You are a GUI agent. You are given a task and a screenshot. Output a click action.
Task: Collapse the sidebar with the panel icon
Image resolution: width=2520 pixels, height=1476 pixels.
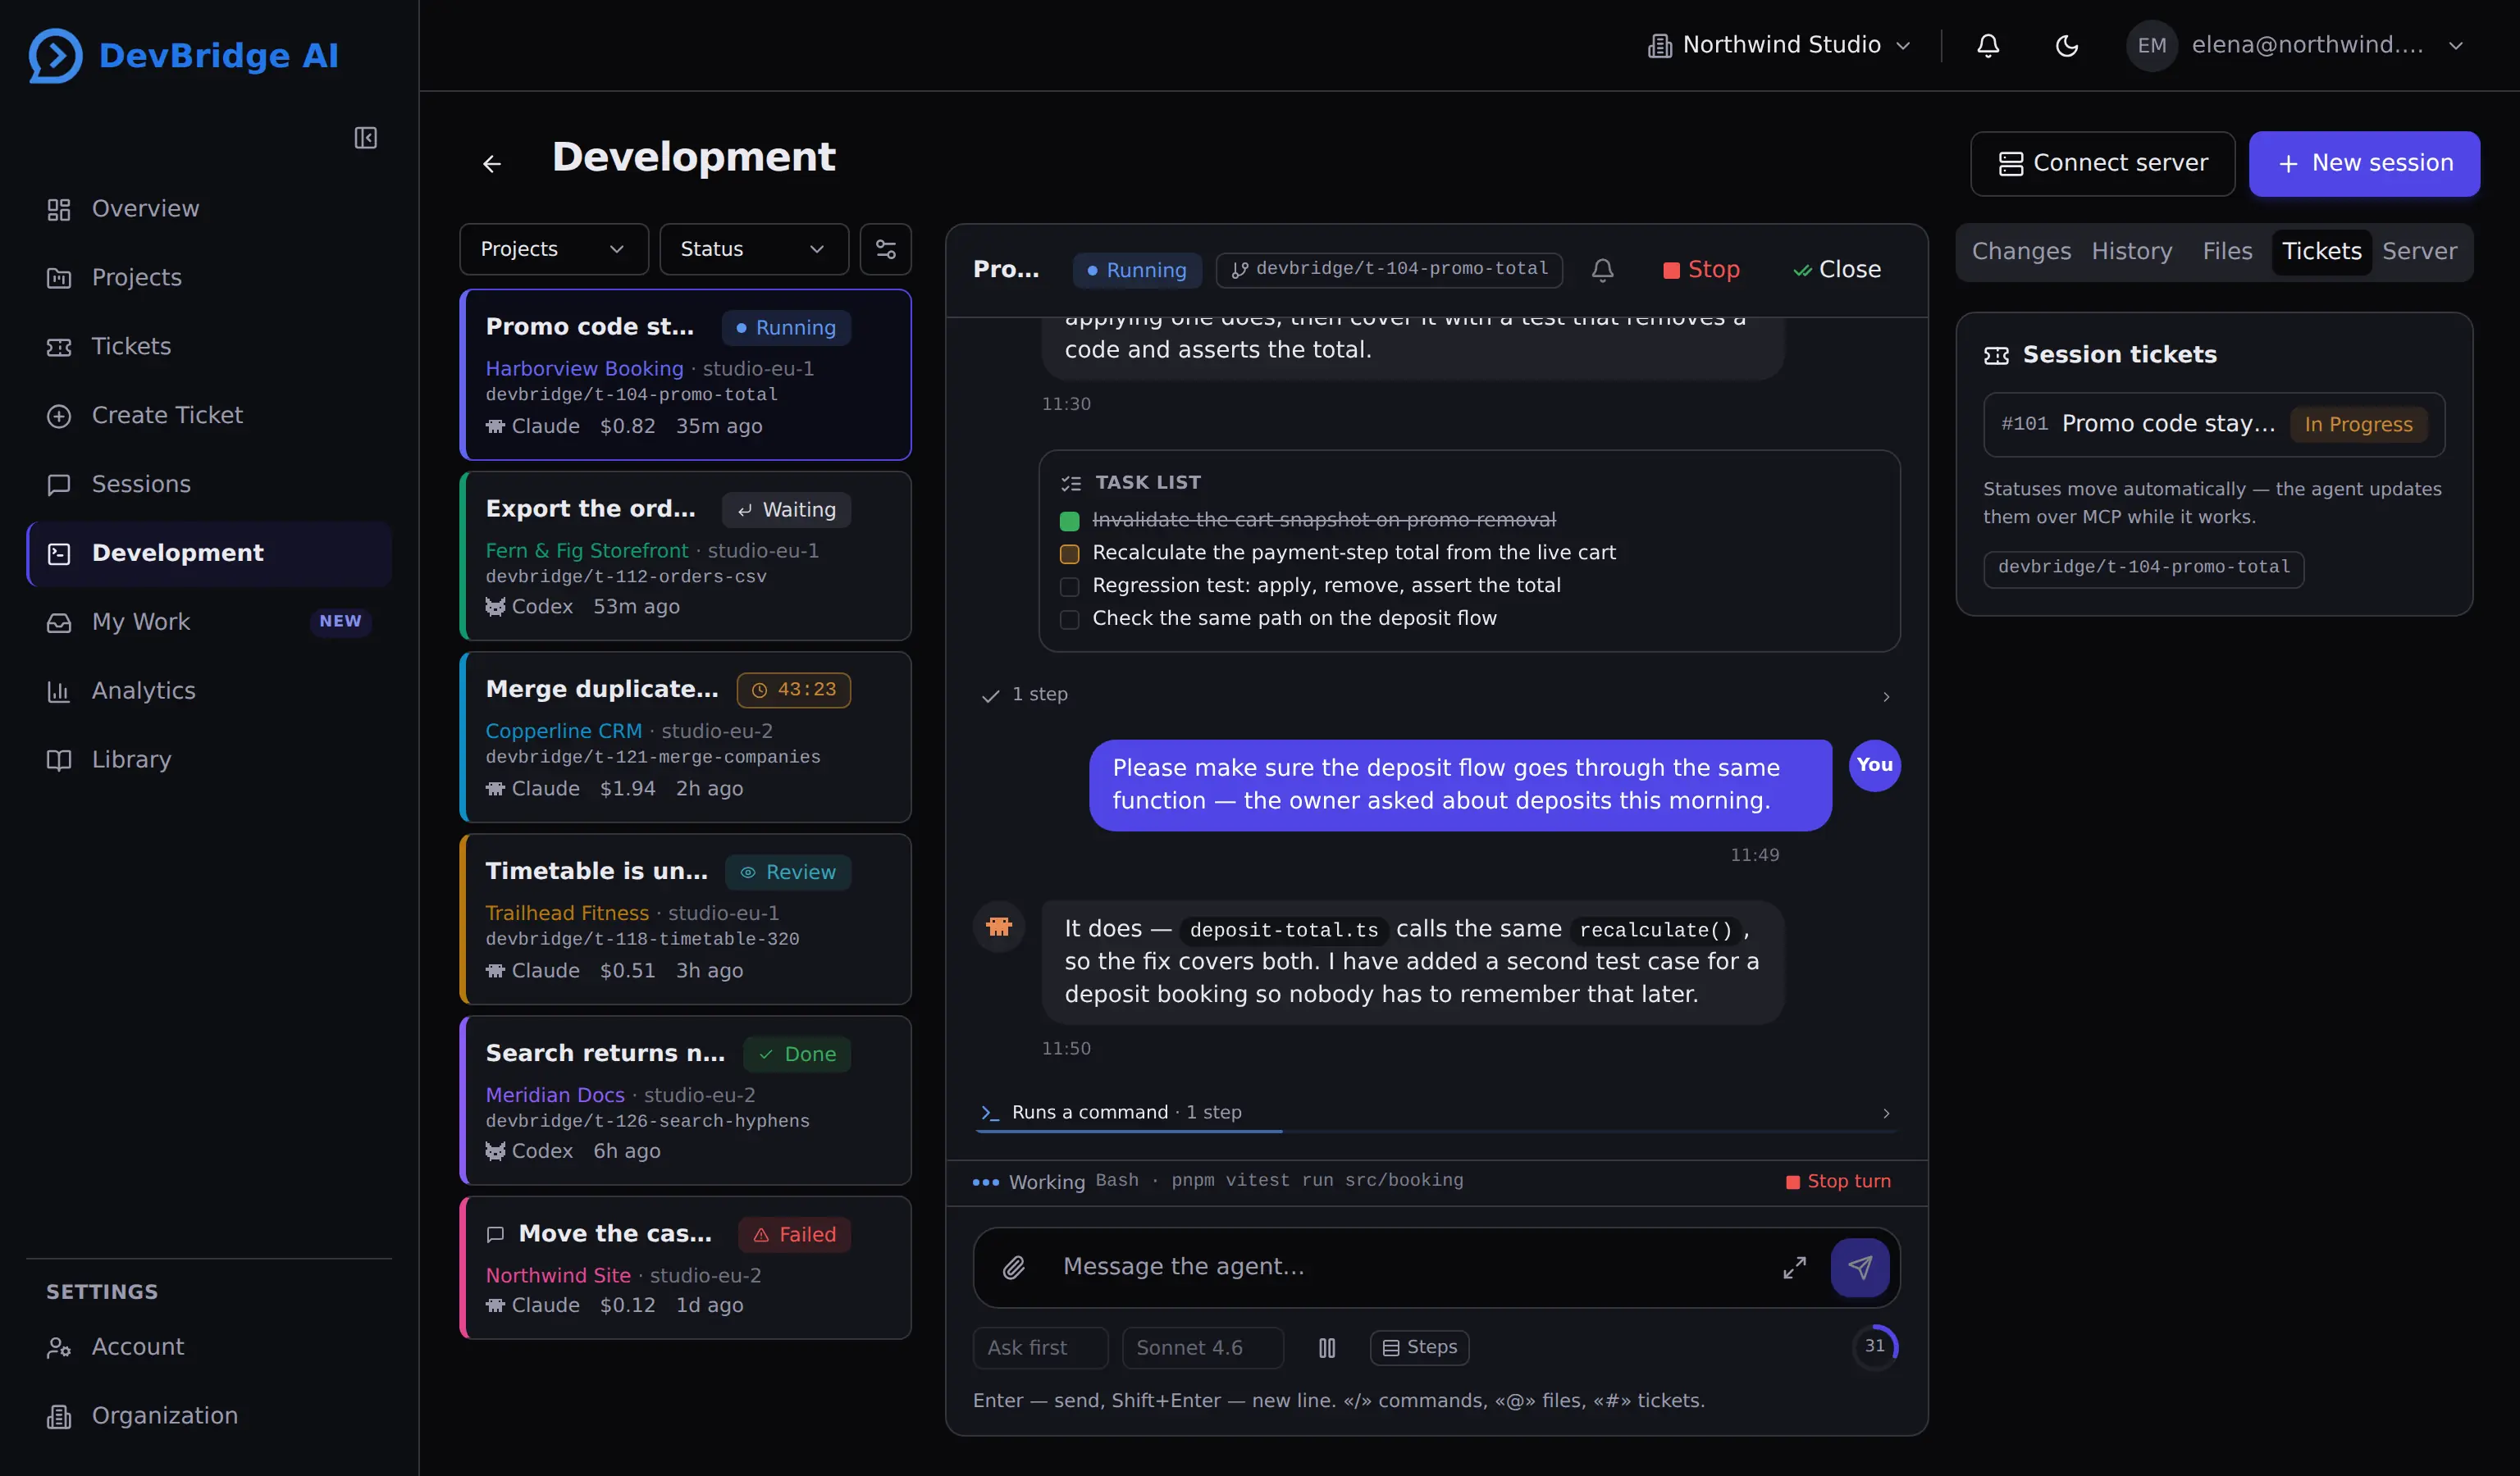point(366,138)
